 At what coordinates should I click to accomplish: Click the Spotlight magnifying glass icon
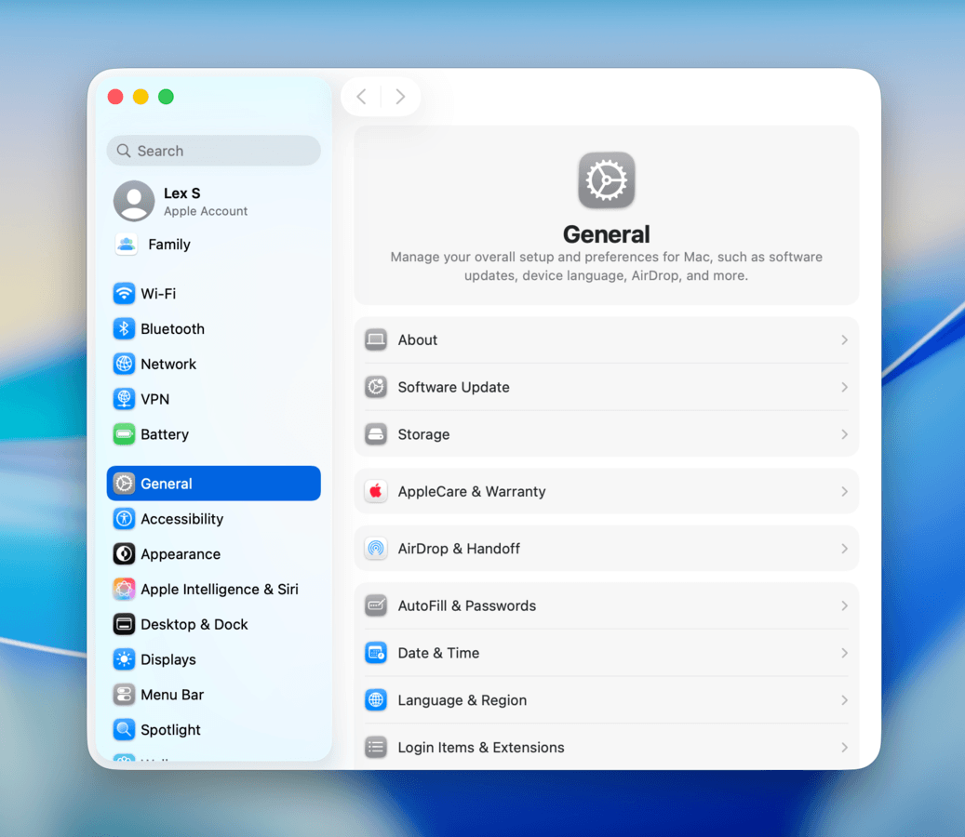[122, 730]
